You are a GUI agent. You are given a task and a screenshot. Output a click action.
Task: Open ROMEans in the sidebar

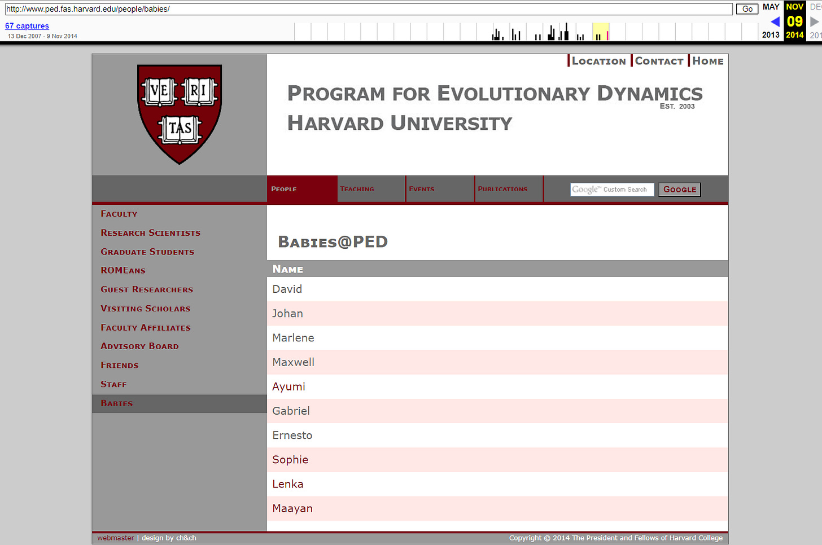point(123,271)
